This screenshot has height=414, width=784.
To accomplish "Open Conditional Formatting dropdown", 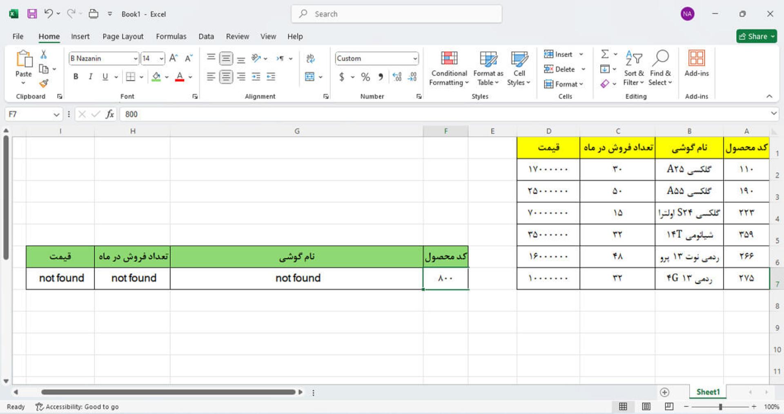I will [449, 68].
